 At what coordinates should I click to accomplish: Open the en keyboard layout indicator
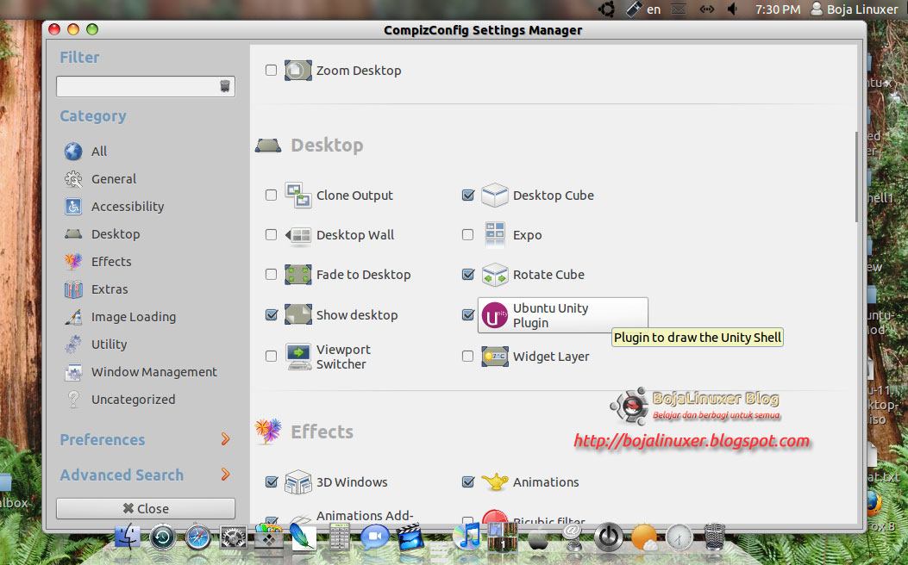point(653,9)
